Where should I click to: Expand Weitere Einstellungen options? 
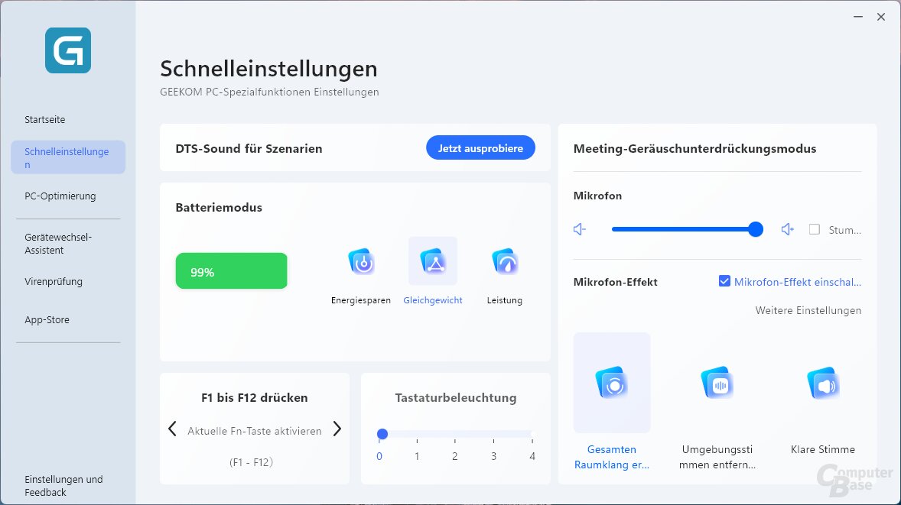tap(808, 310)
